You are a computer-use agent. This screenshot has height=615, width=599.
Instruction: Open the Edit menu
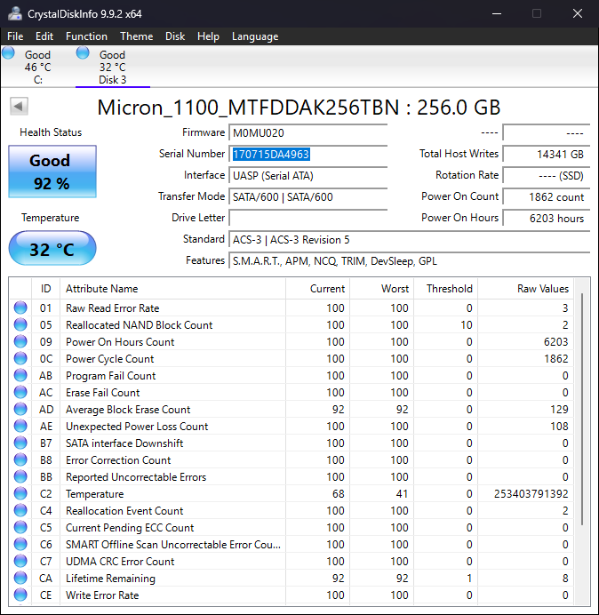pos(44,36)
